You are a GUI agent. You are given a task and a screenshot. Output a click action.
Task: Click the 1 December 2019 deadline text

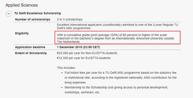point(78,47)
